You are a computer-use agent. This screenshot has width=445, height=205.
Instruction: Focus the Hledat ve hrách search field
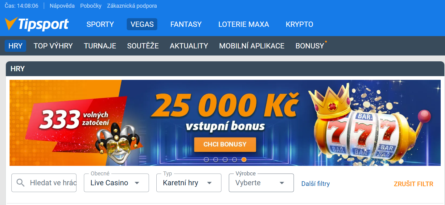[44, 183]
